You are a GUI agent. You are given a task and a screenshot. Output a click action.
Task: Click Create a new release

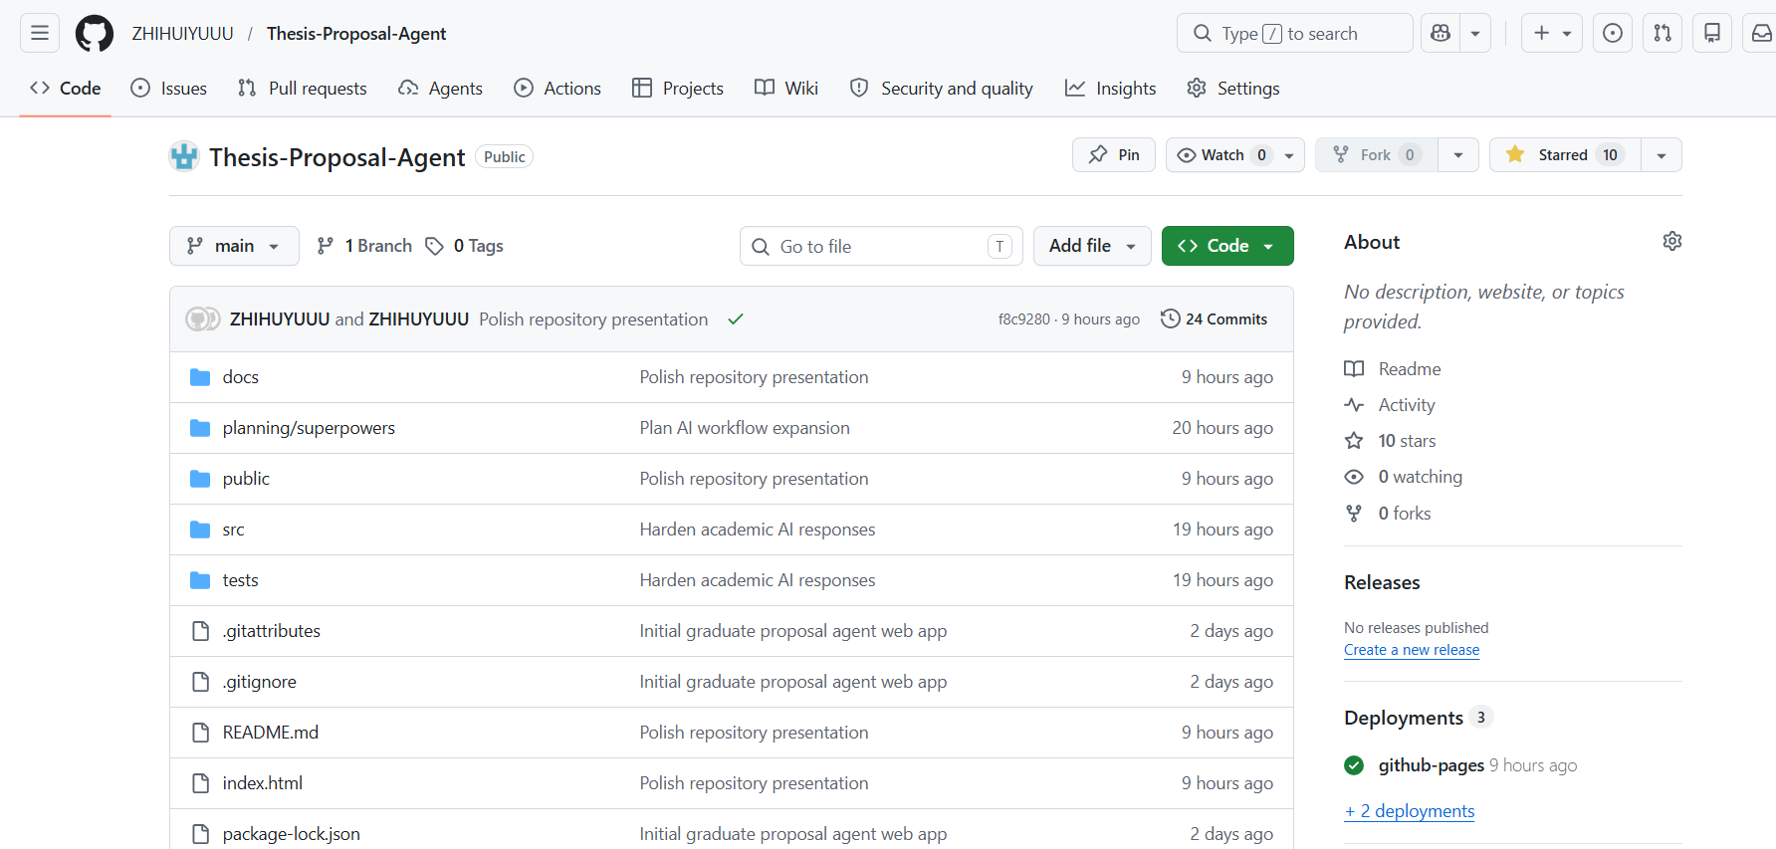(x=1412, y=650)
